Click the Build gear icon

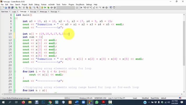(42, 8)
